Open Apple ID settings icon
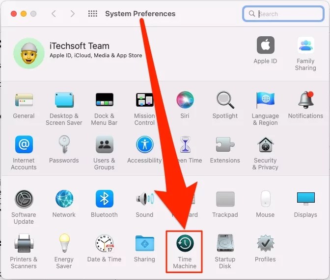 (x=265, y=45)
